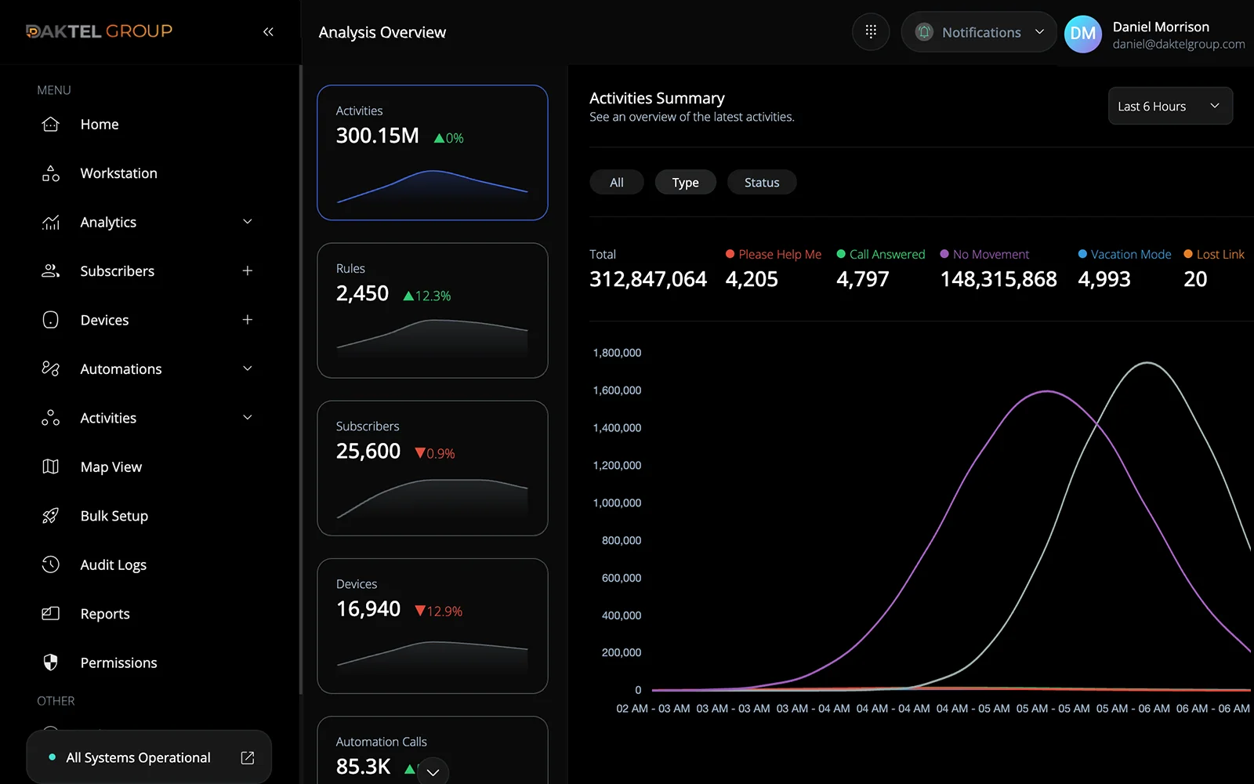The image size is (1254, 784).
Task: Click the notifications bell icon
Action: (x=925, y=32)
